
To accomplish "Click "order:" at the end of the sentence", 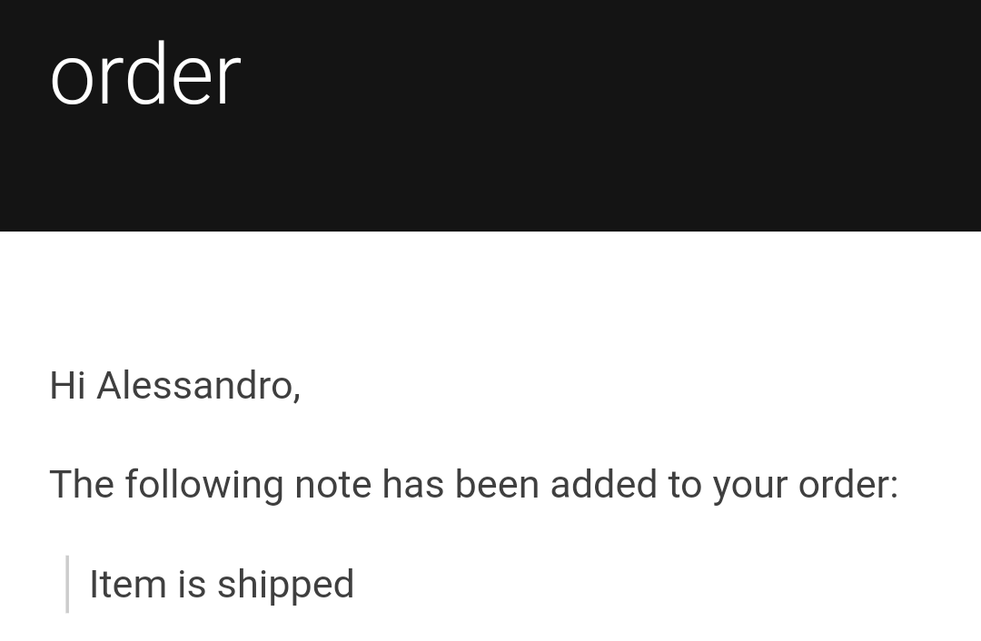I will pyautogui.click(x=847, y=485).
